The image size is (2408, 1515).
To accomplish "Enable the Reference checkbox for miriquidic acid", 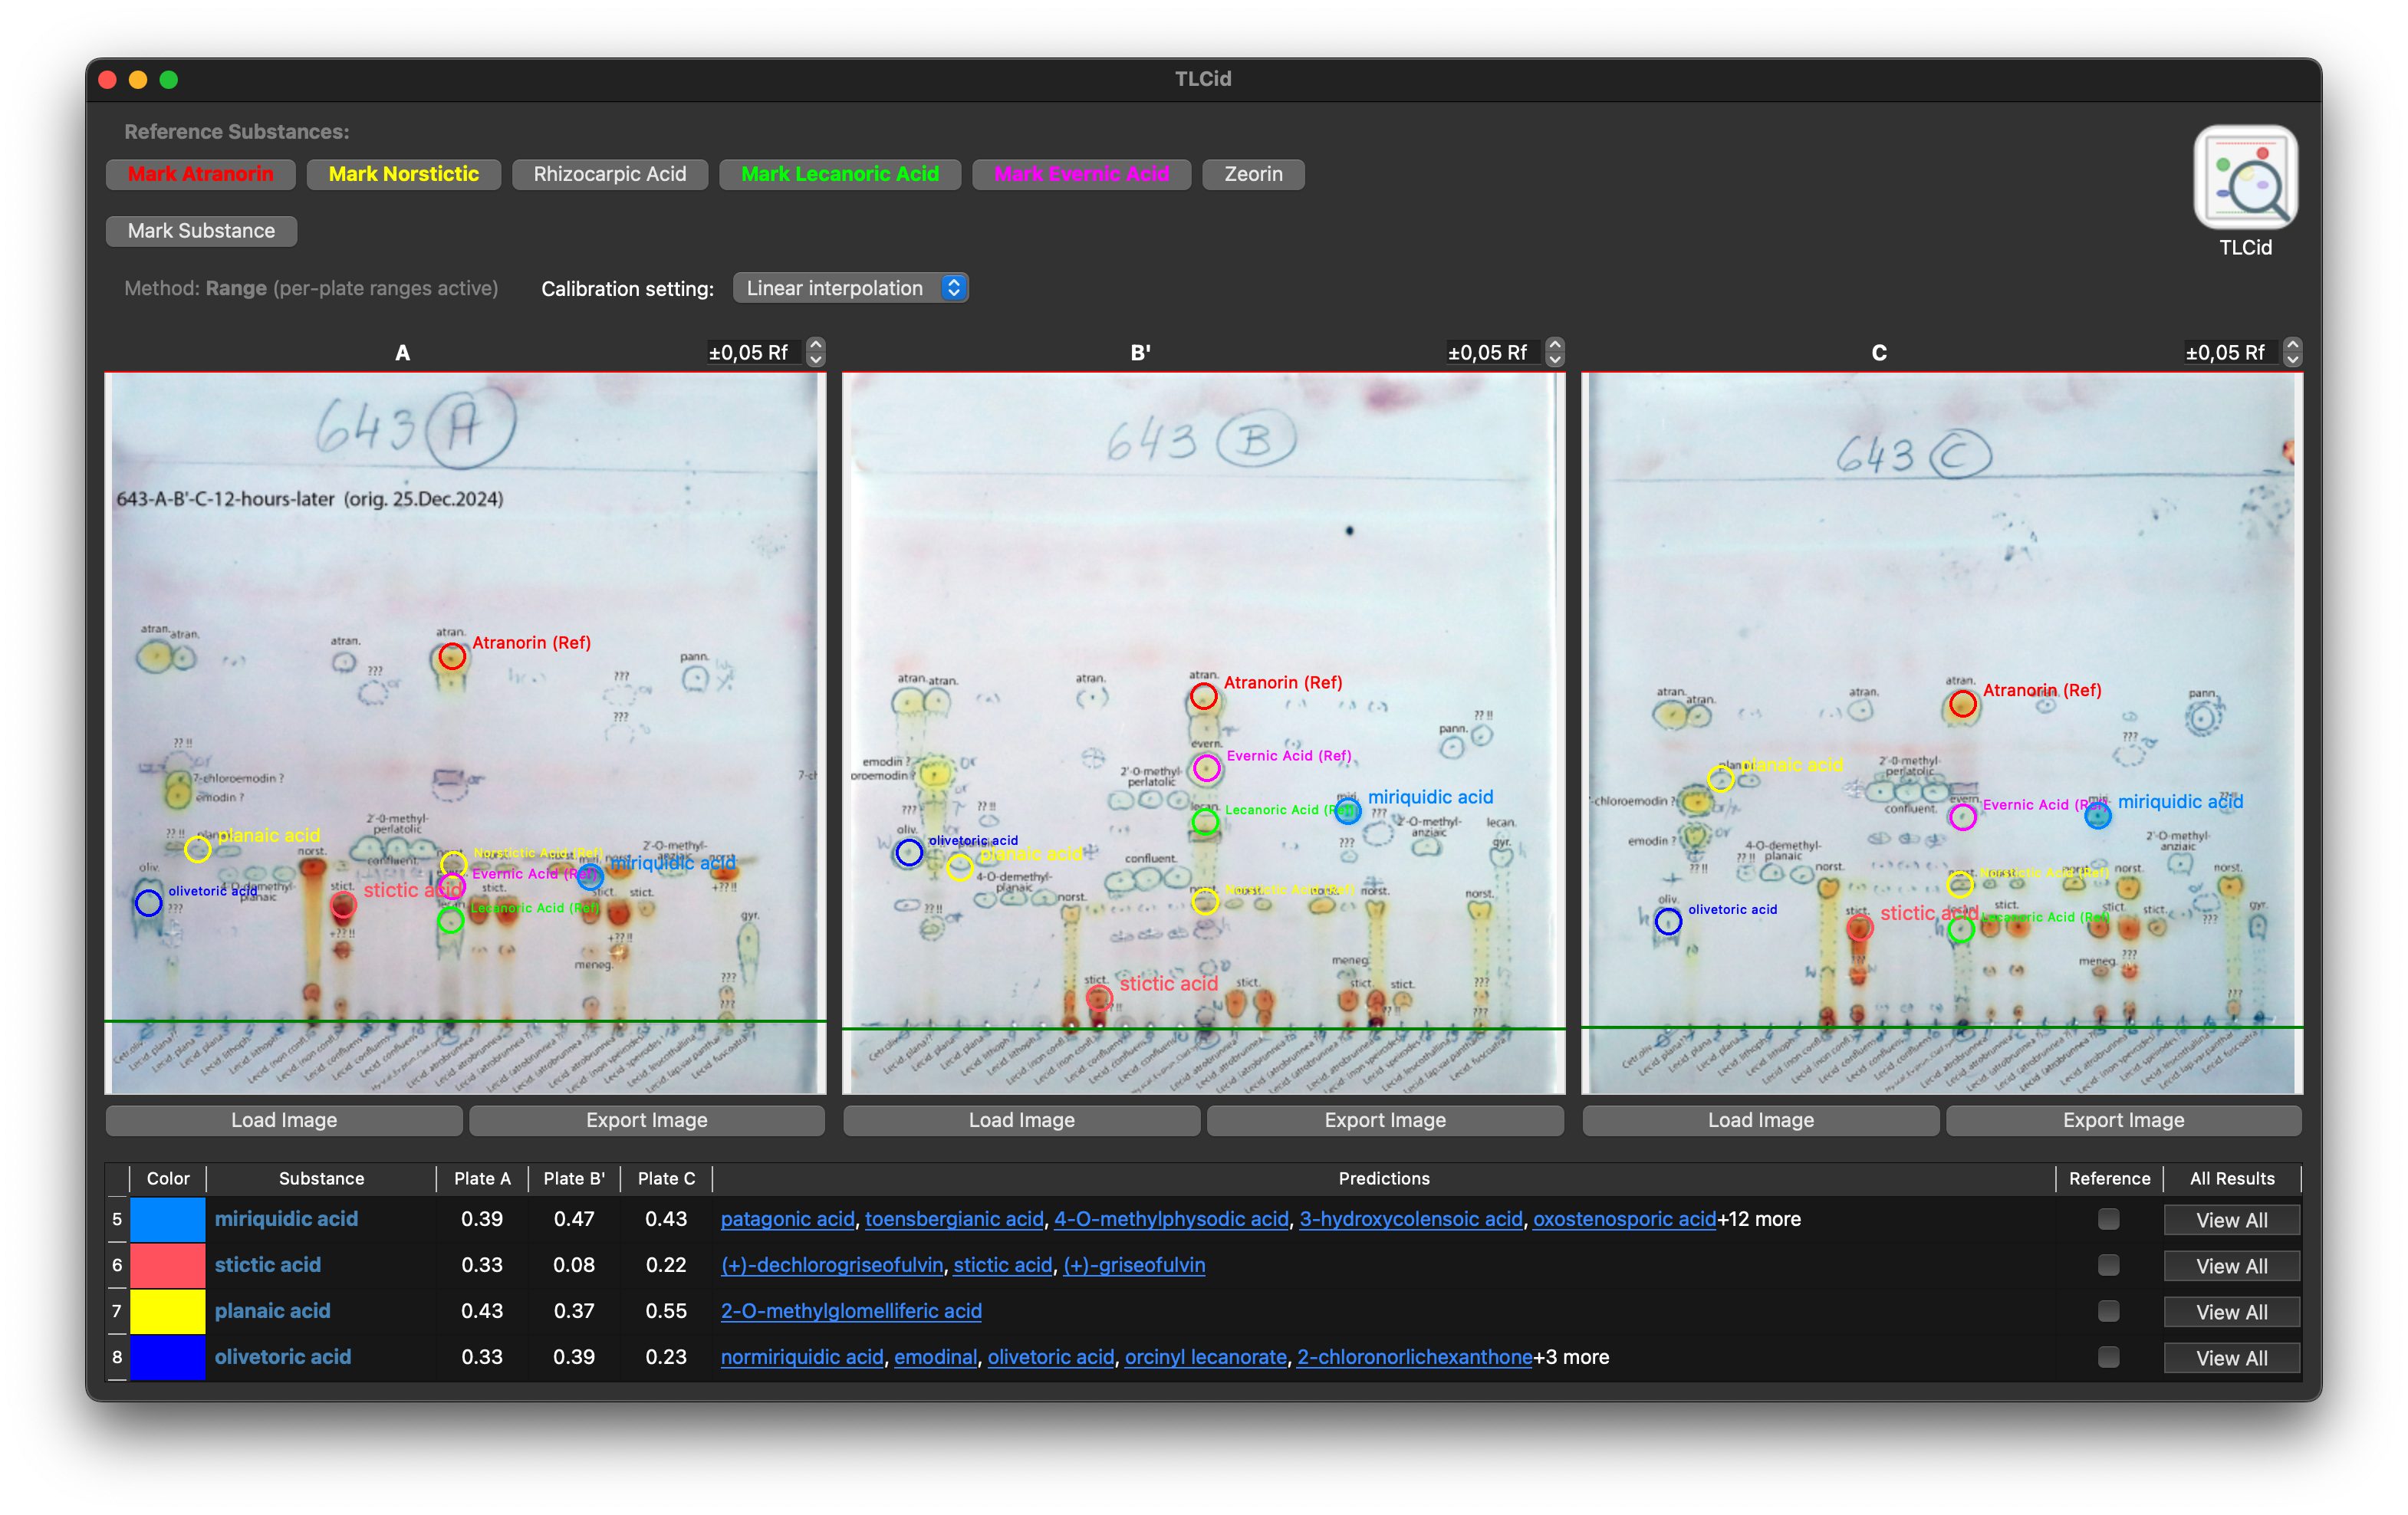I will (x=2109, y=1219).
